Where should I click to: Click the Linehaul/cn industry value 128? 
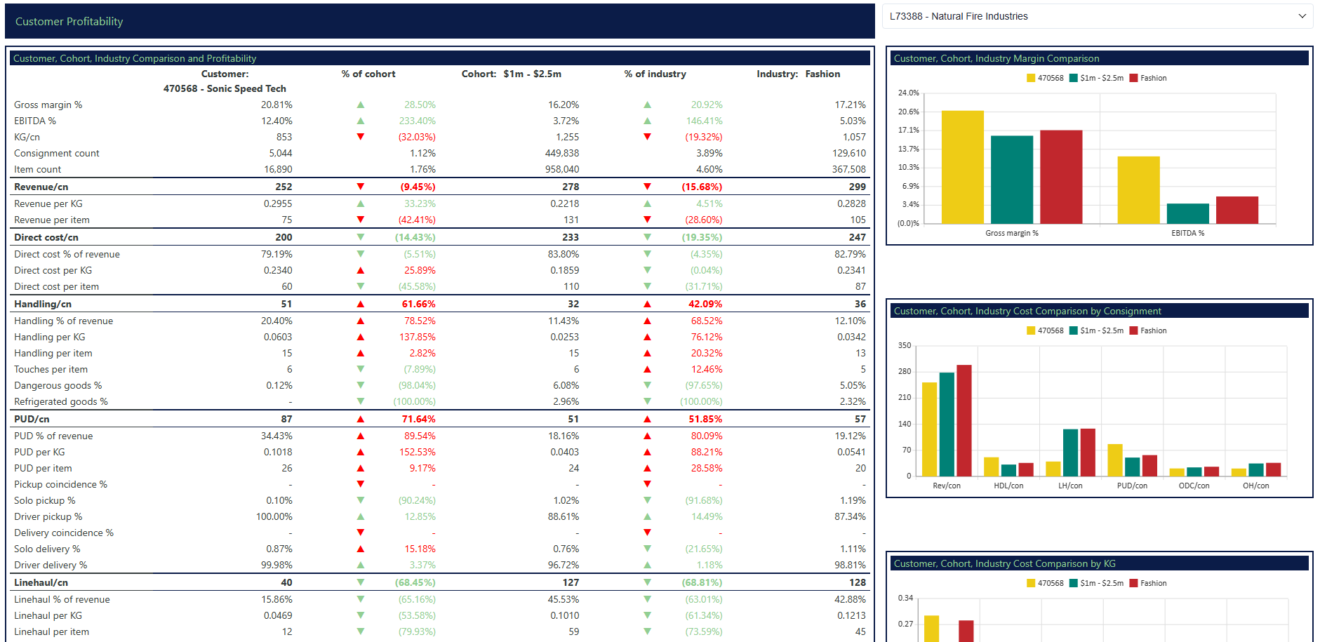858,582
